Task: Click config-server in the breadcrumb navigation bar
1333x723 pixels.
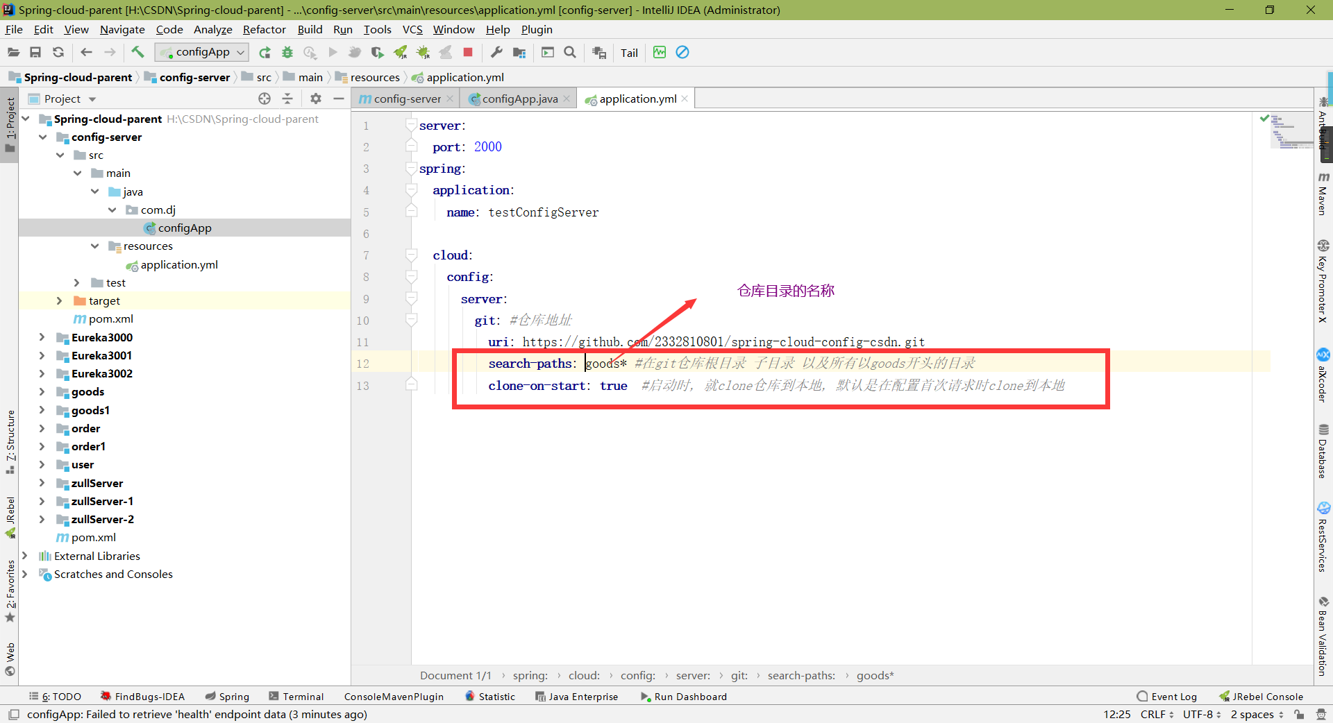Action: tap(194, 77)
